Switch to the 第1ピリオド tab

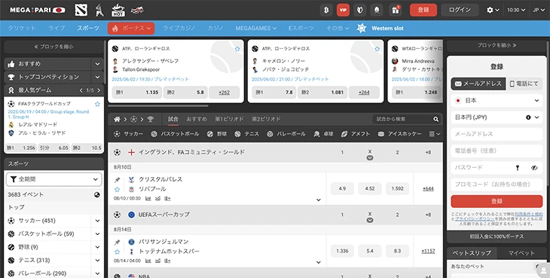[x=229, y=119]
